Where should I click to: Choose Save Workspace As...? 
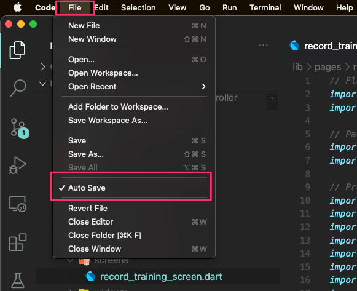pos(134,120)
